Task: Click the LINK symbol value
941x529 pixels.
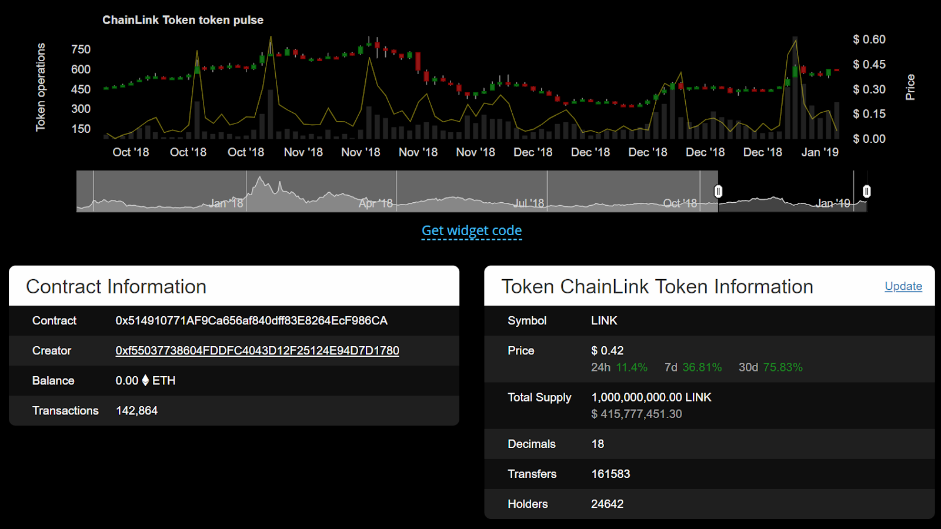Action: [x=604, y=321]
